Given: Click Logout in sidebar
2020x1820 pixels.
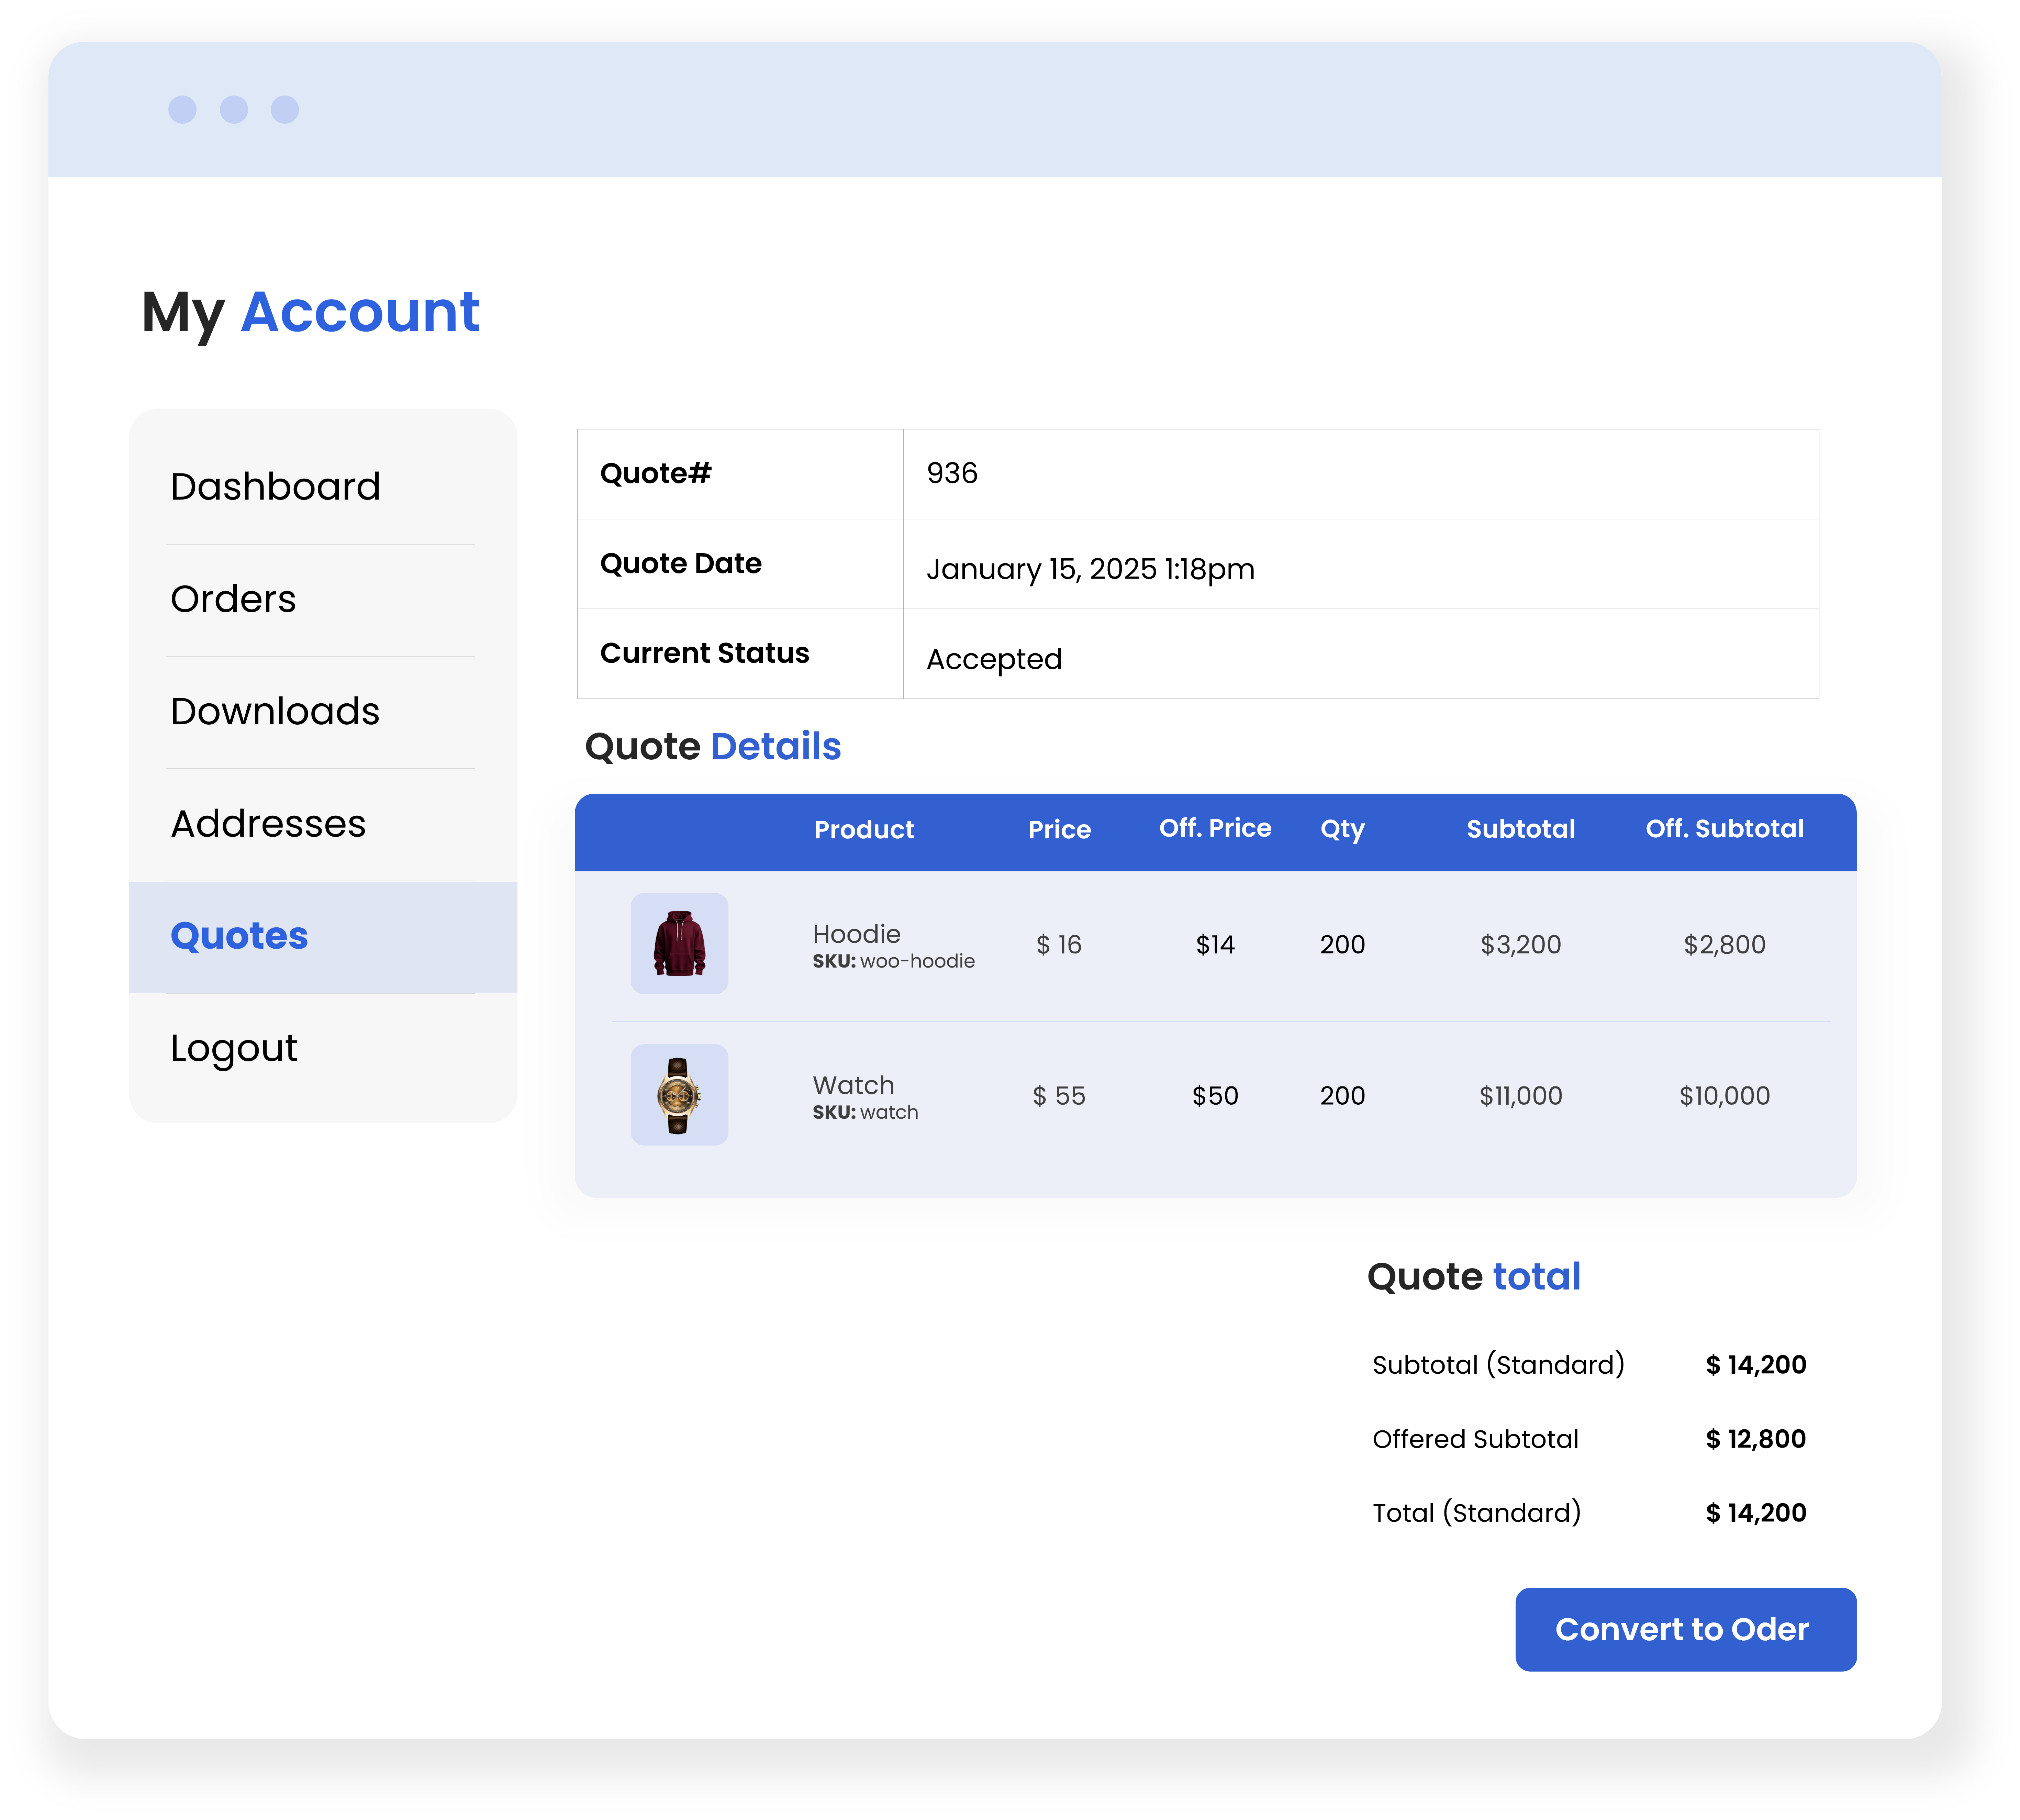Looking at the screenshot, I should (234, 1048).
